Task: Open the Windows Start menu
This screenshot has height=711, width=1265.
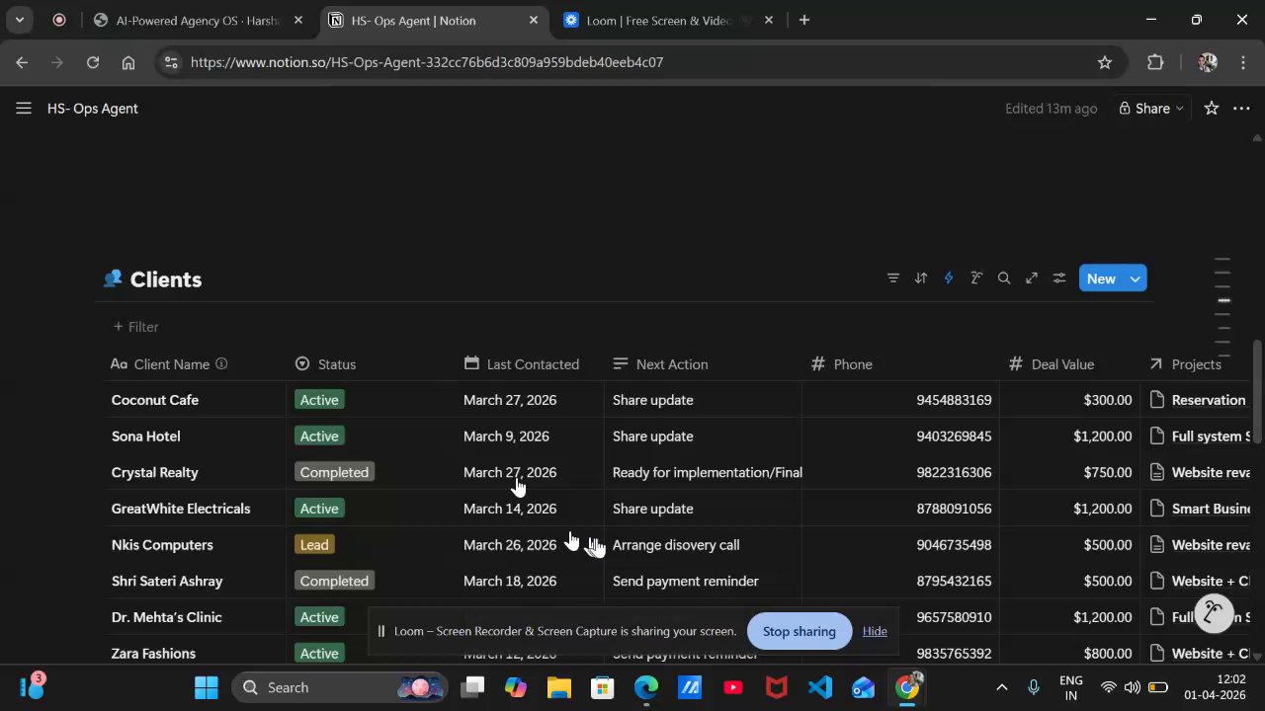Action: (x=207, y=687)
